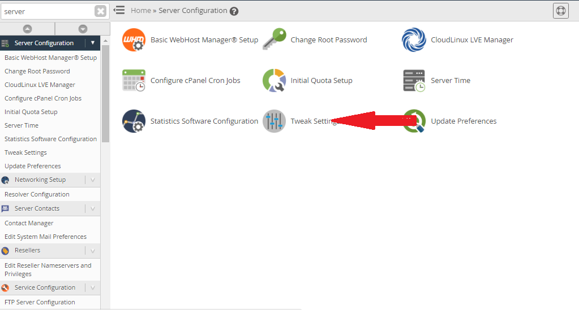Open Basic WebHost Manager Setup main link

tap(204, 40)
